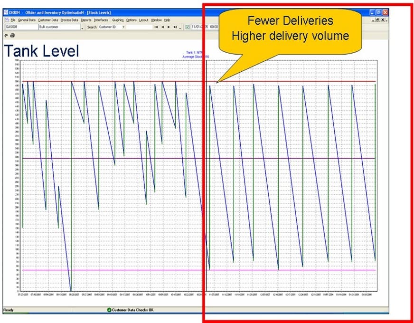This screenshot has height=323, width=414.
Task: Go to next record arrow
Action: [169, 27]
